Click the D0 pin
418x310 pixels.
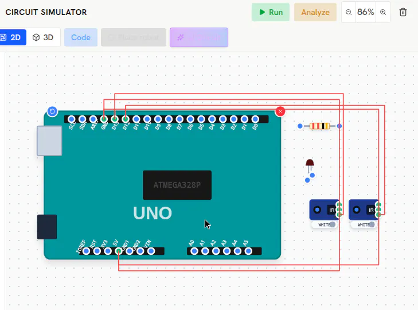coord(255,119)
